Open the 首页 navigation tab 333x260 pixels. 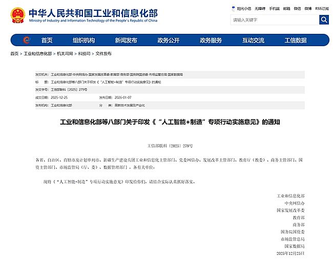(x=47, y=40)
